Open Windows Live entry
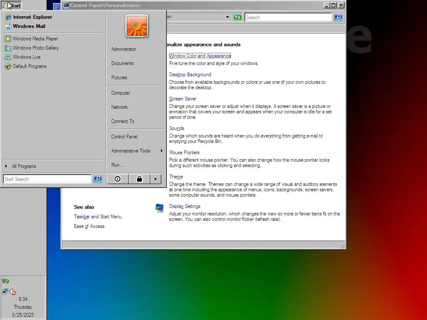This screenshot has width=427, height=320. (23, 57)
